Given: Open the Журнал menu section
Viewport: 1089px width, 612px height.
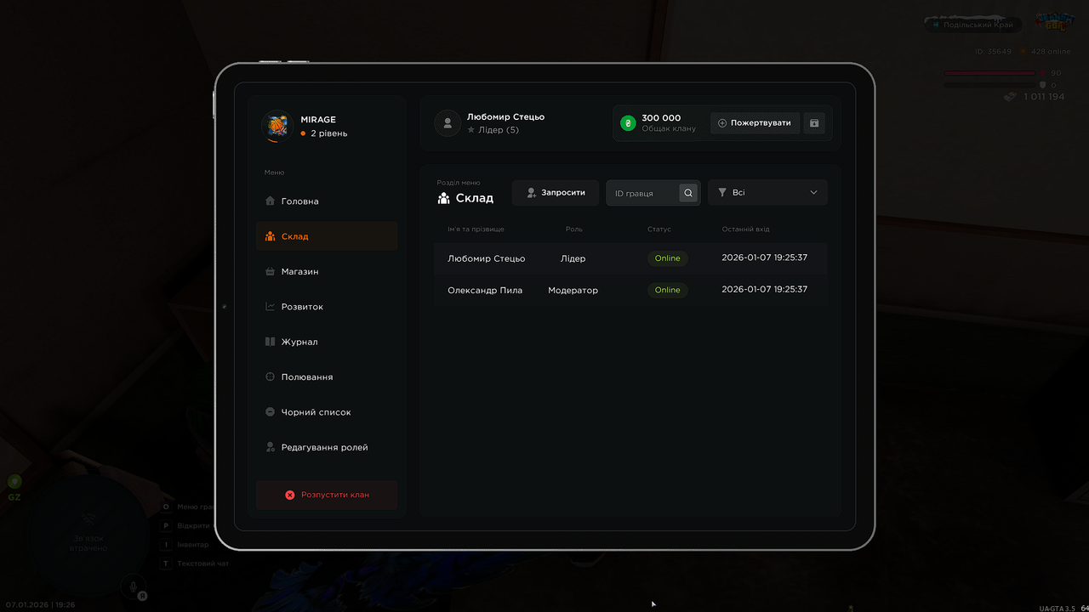Looking at the screenshot, I should (x=327, y=342).
